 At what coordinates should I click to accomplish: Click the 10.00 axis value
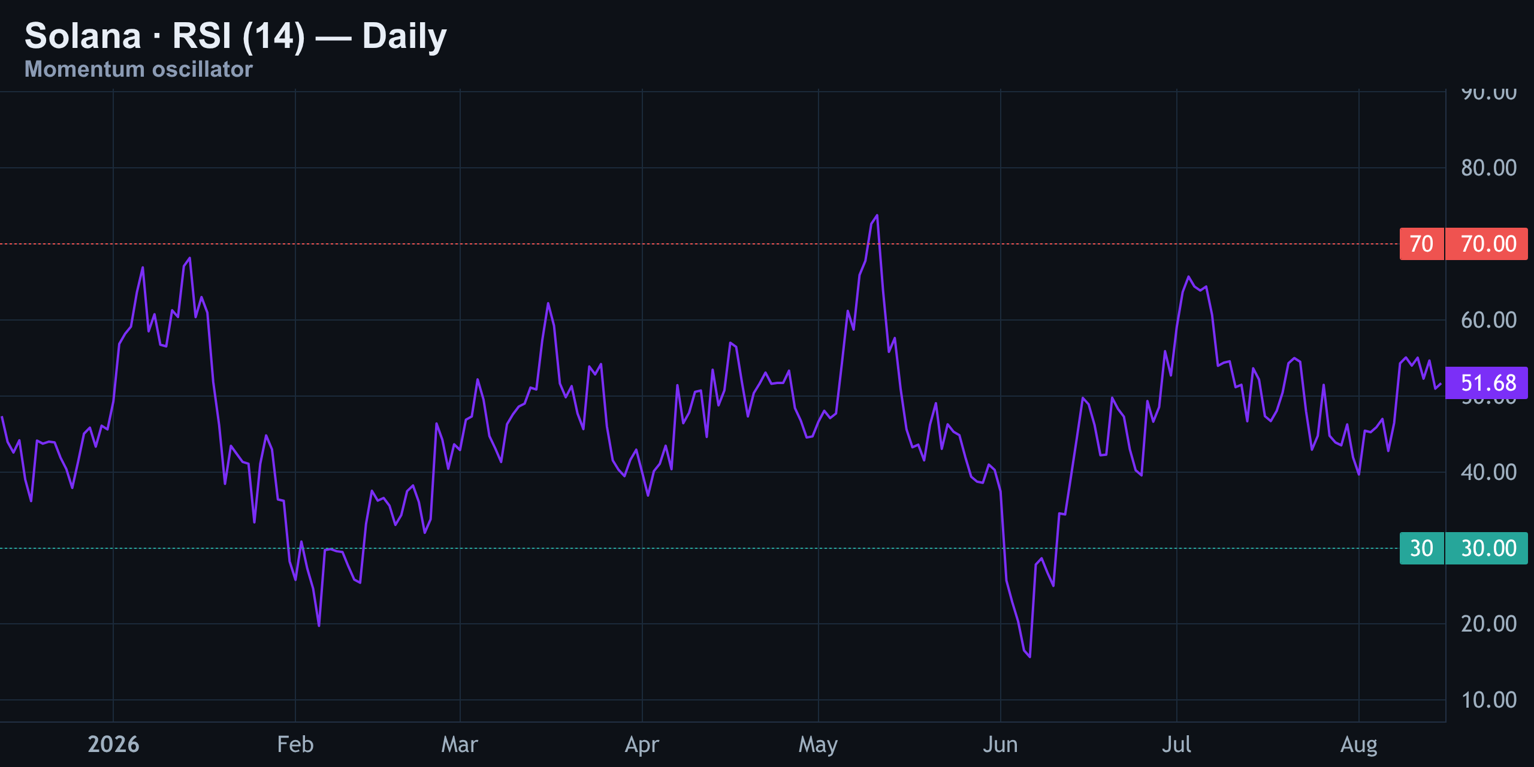(x=1488, y=700)
